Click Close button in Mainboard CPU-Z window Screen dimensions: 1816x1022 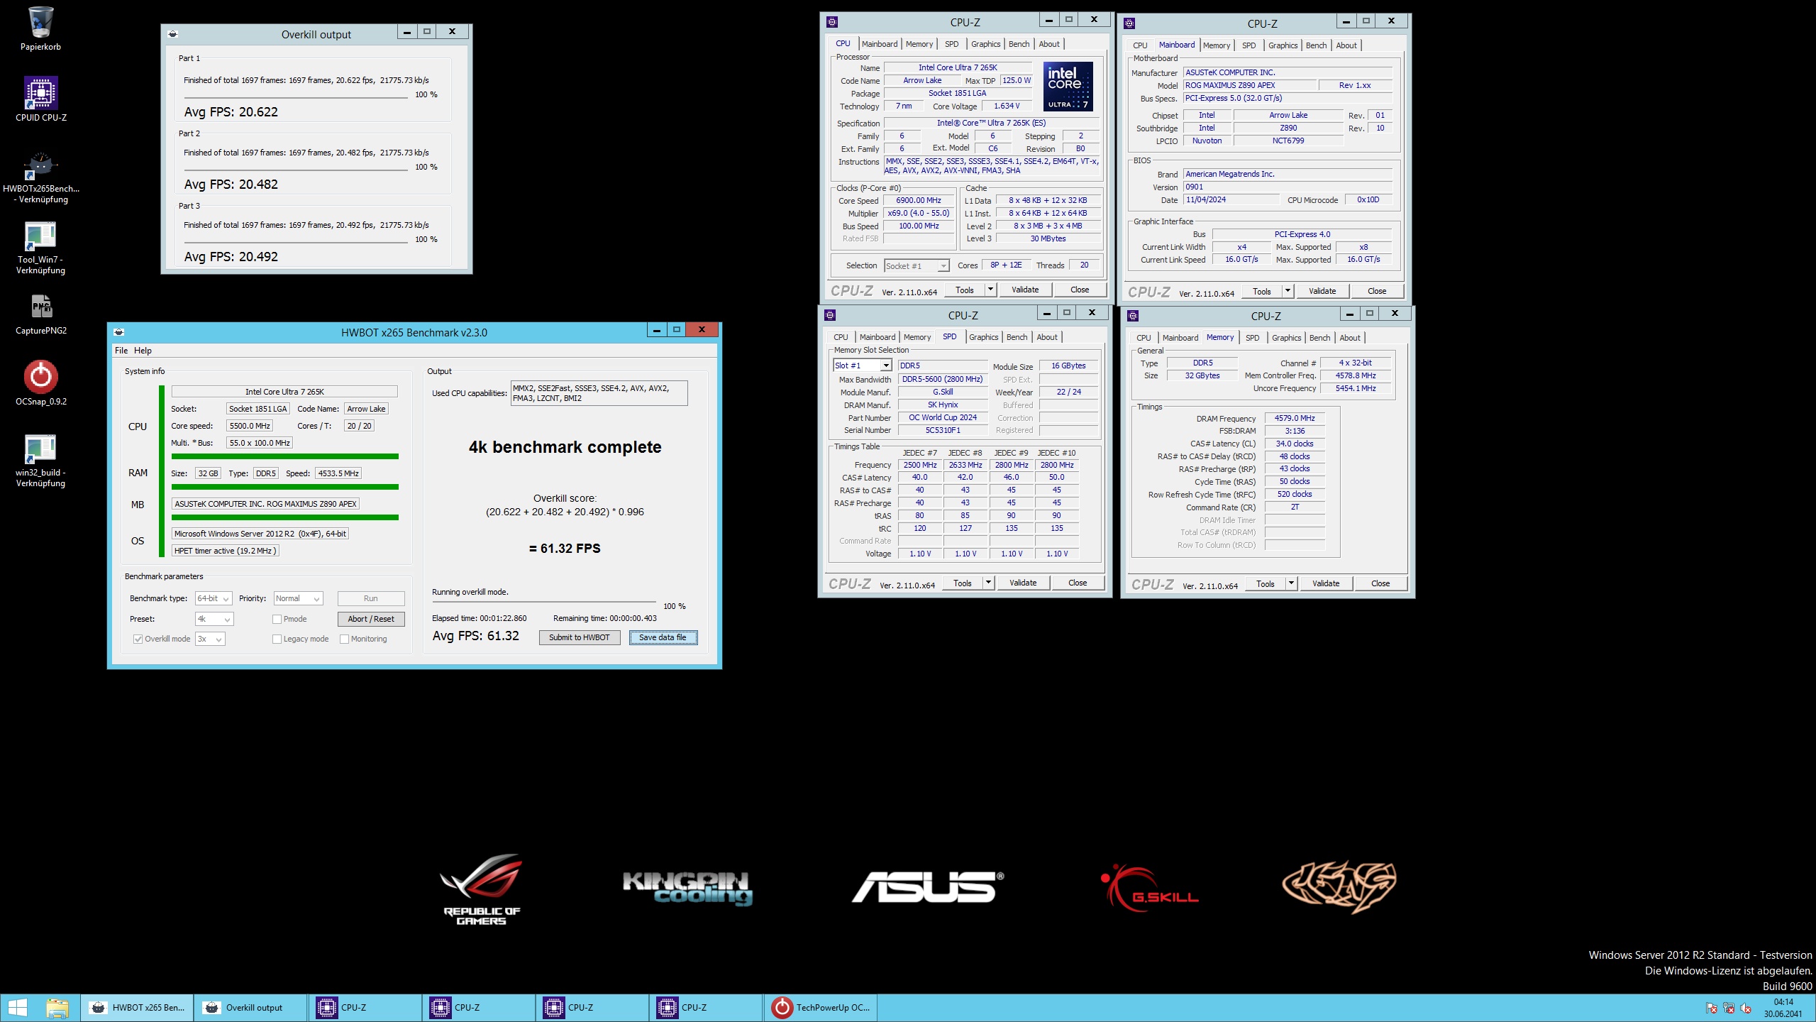click(x=1377, y=291)
